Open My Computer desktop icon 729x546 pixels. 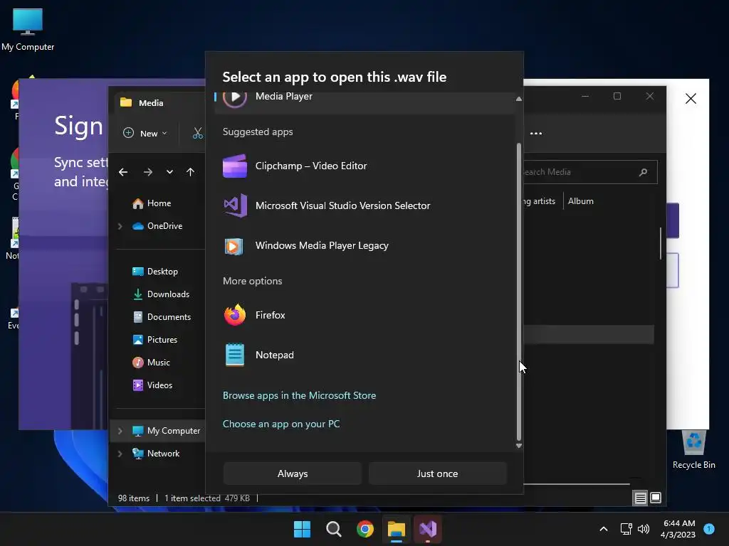[28, 30]
